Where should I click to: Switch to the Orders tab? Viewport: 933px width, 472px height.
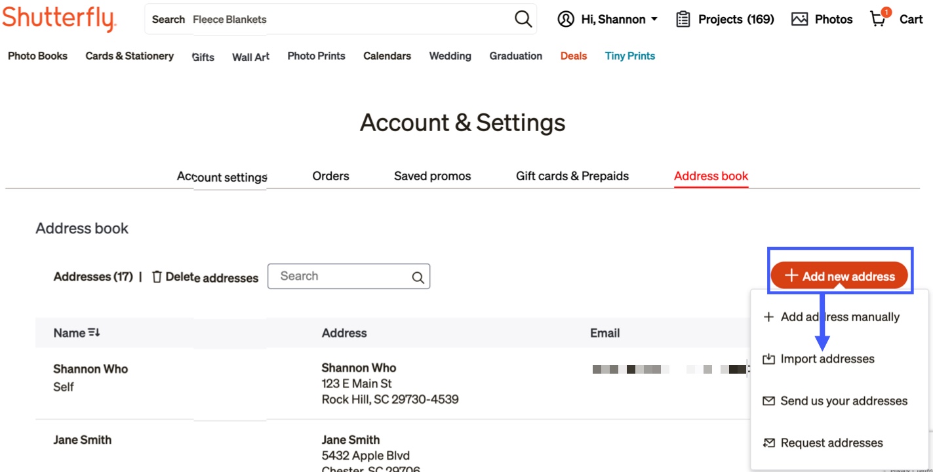pyautogui.click(x=331, y=176)
